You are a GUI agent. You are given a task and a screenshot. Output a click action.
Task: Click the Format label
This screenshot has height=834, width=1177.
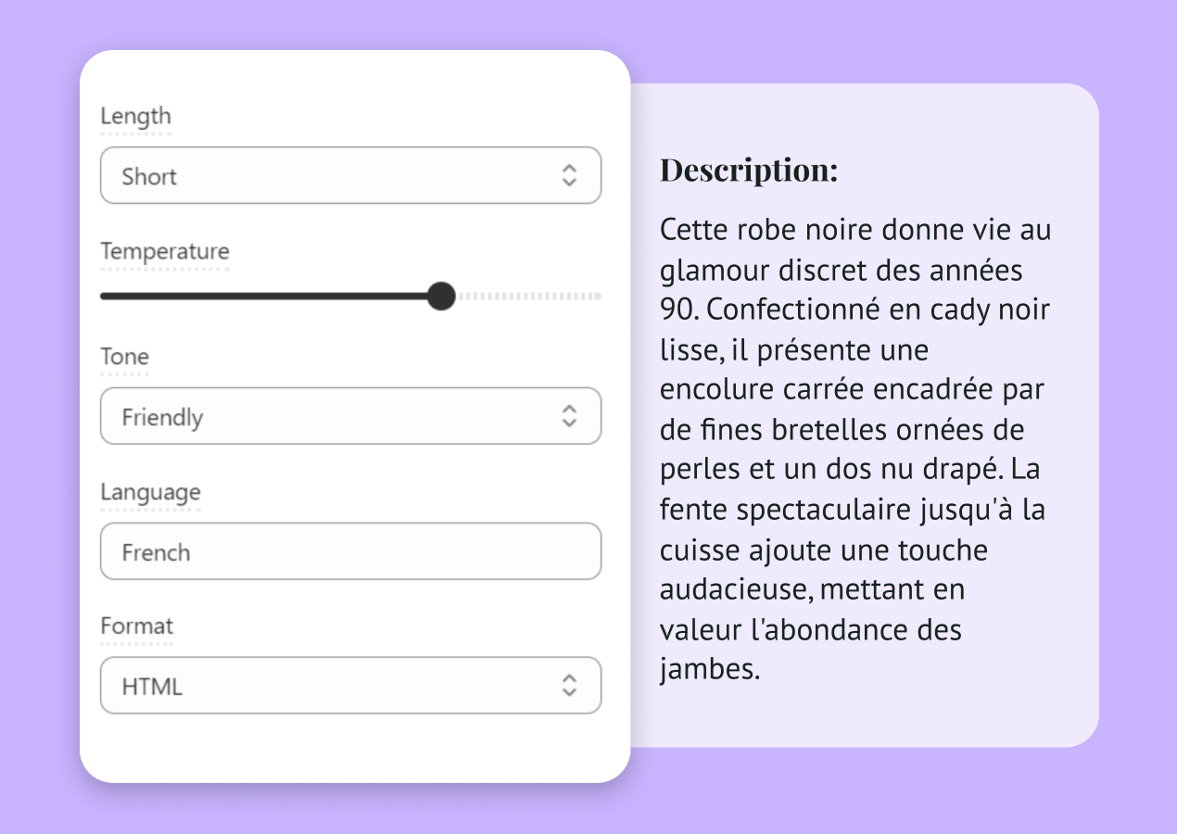click(136, 626)
